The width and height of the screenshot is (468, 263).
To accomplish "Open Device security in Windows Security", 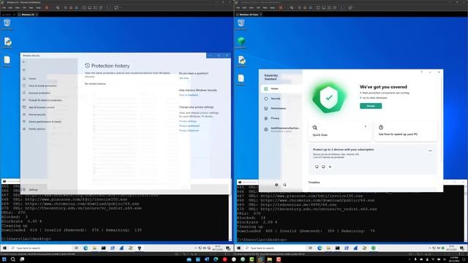I will (37, 115).
